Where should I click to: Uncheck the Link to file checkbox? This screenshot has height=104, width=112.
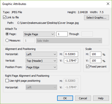coord(4,17)
